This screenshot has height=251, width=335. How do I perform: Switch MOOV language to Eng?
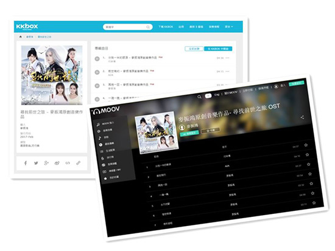217,94
